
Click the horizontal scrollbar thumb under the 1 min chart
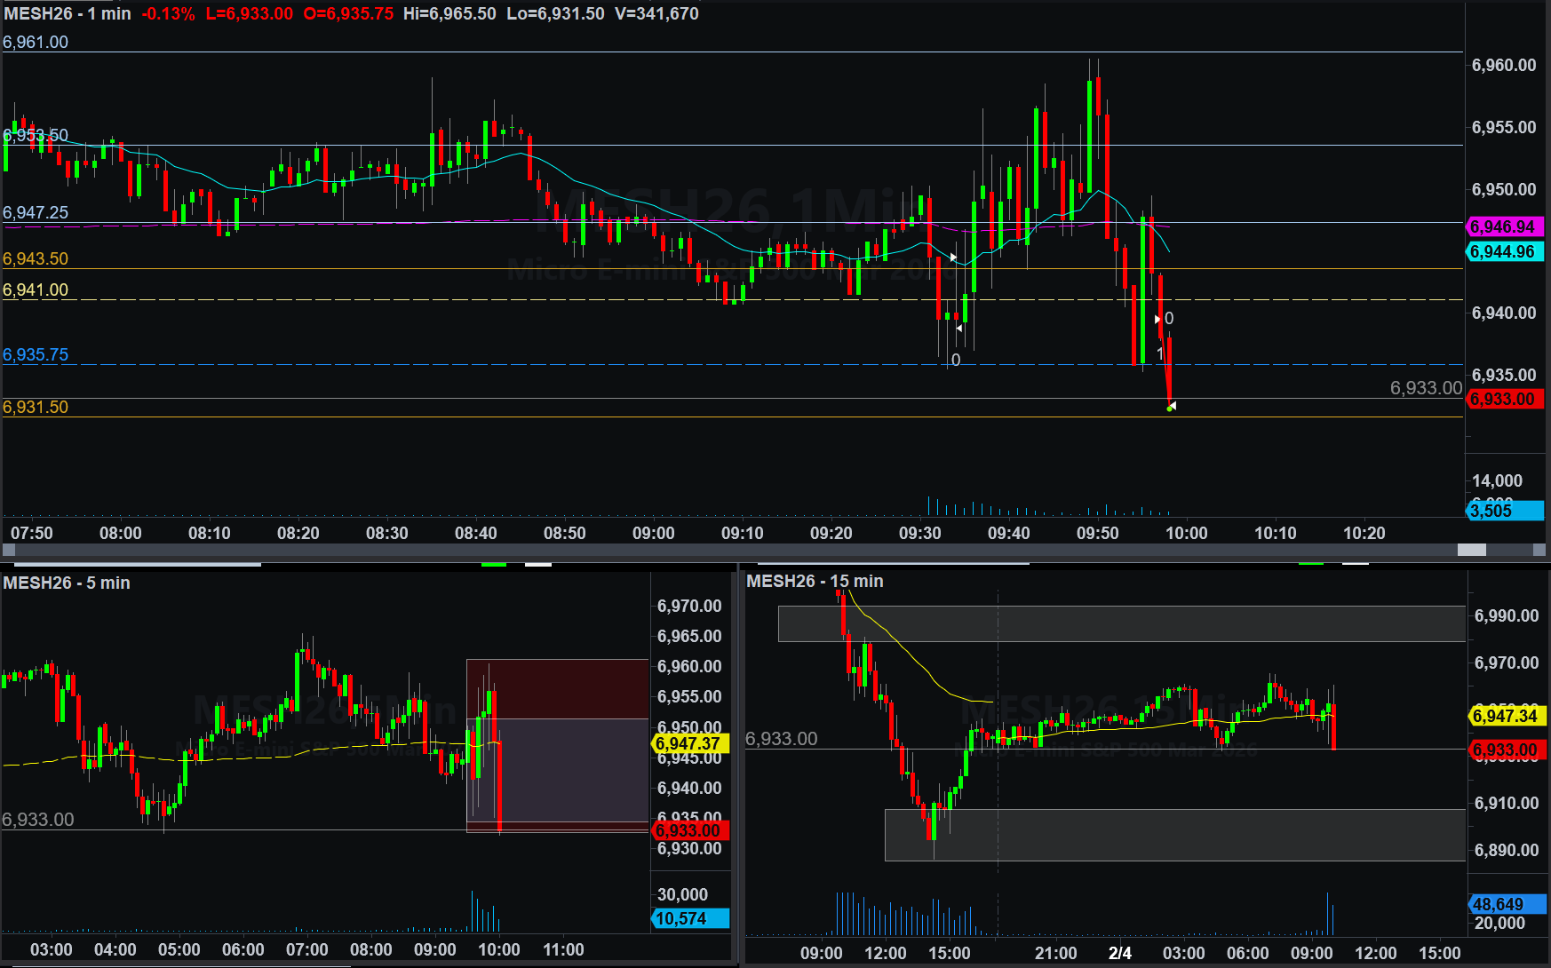(x=1472, y=551)
